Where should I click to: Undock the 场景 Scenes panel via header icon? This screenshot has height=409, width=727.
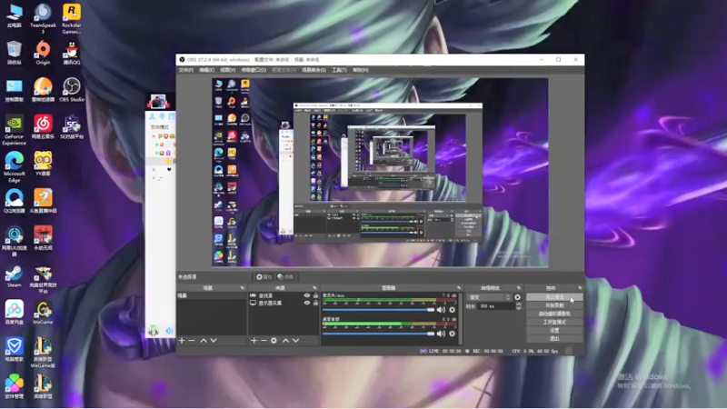tap(242, 288)
